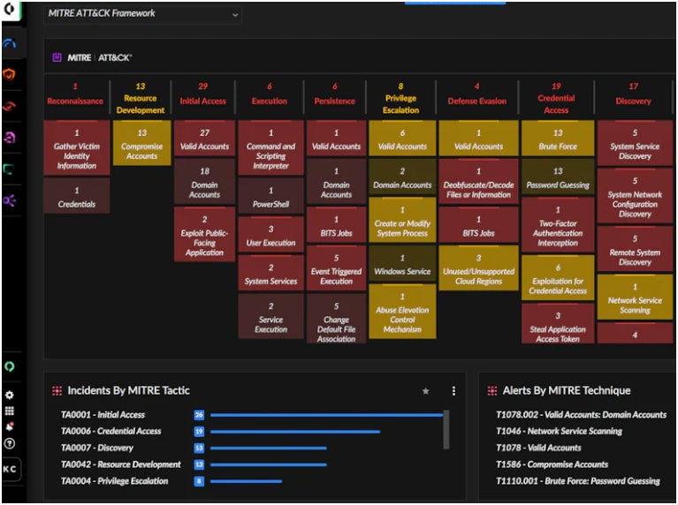
Task: Open the Remote System Discovery tile
Action: [x=635, y=249]
